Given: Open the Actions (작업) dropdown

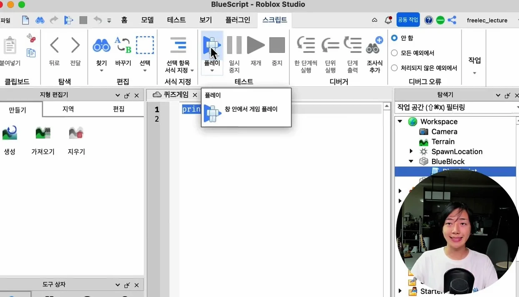Looking at the screenshot, I should [x=474, y=73].
